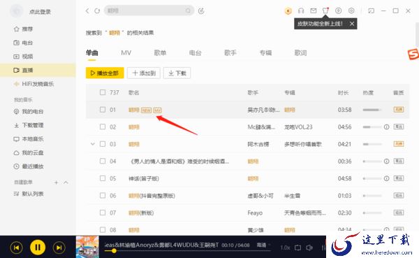Tick the checkbox for song 07
The image size is (419, 258).
[x=103, y=213]
